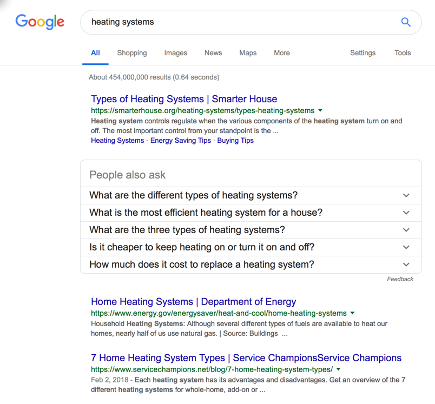
Task: Click the smarterhouse.org URL dropdown arrow
Action: [x=320, y=110]
